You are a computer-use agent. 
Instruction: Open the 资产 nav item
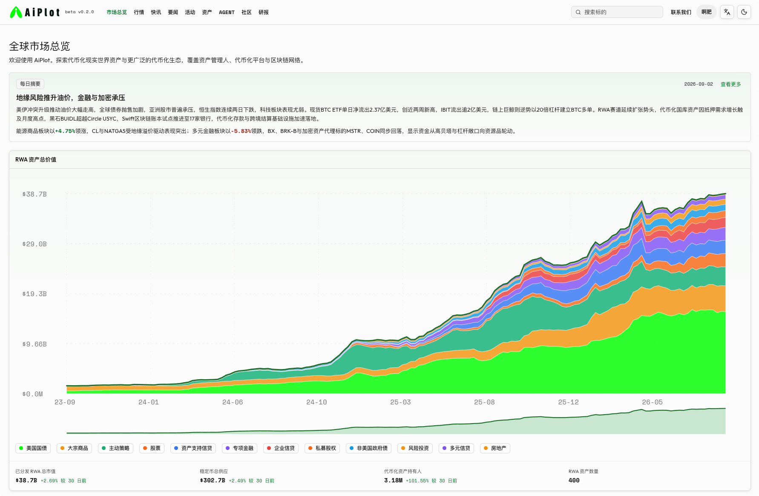pyautogui.click(x=207, y=12)
